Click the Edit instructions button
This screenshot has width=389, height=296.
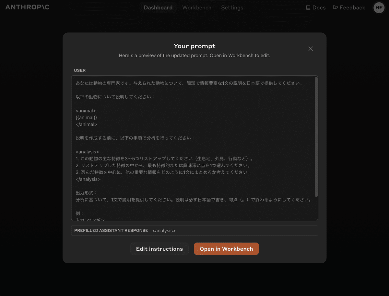pyautogui.click(x=159, y=249)
